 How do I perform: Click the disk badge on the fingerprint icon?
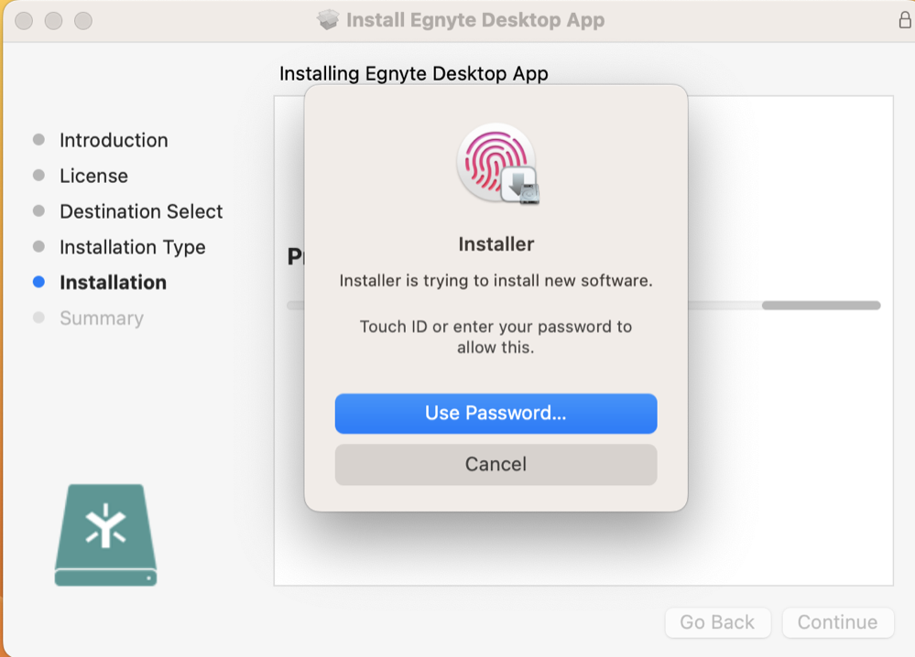[519, 186]
